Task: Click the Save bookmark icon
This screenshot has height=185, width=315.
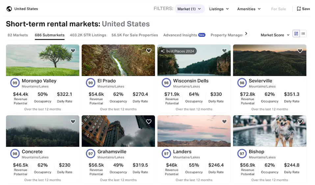Action: click(299, 9)
